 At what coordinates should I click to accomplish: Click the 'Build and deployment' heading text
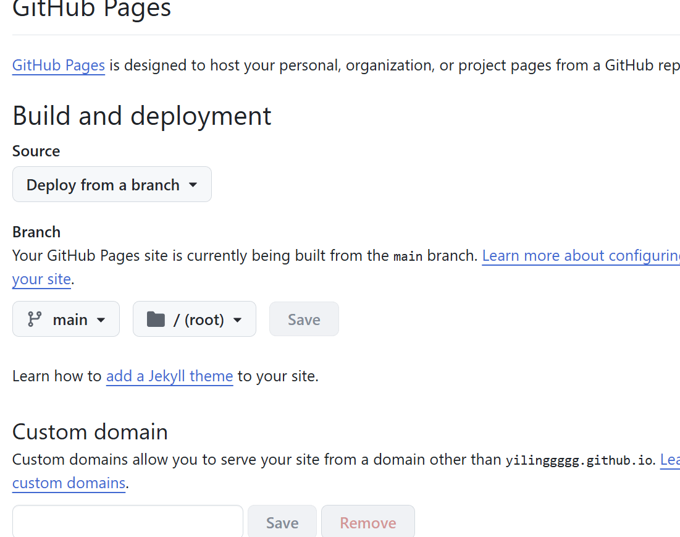[142, 116]
